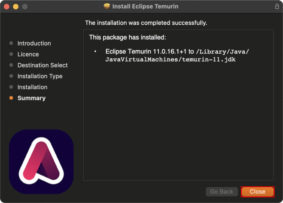Select the Introduction step label
This screenshot has height=203, width=283.
click(x=34, y=43)
